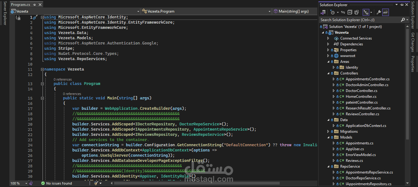Viewport: 418px width, 187px height.
Task: Open Solution Explorer window position menu
Action: [397, 5]
